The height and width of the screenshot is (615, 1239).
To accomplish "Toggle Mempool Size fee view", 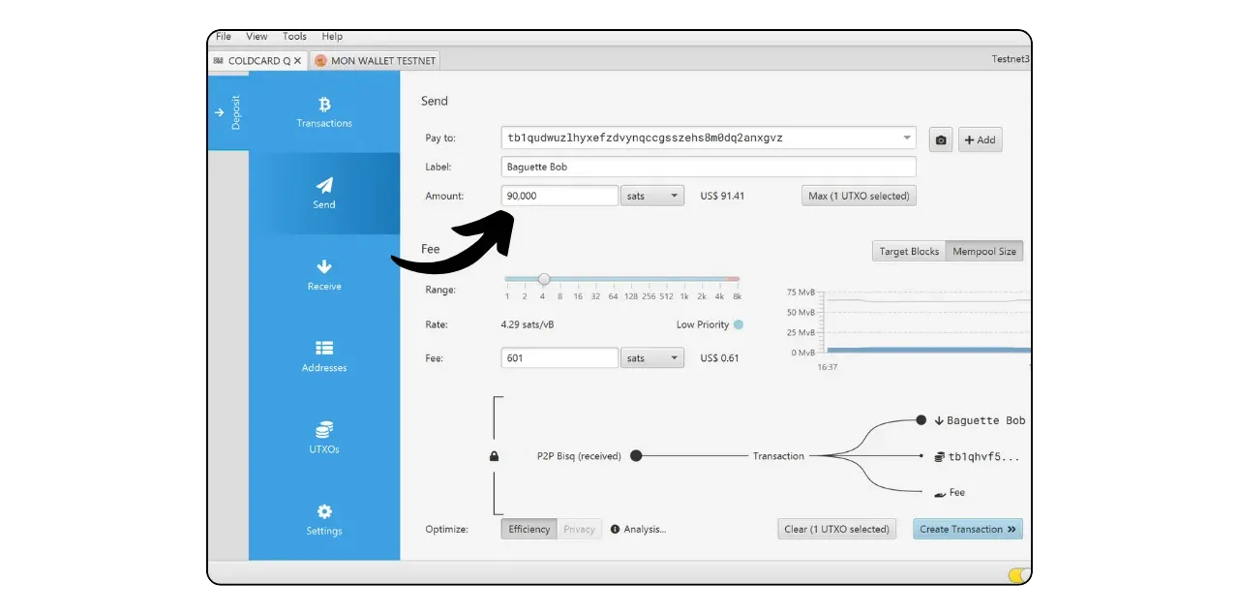I will click(x=983, y=251).
